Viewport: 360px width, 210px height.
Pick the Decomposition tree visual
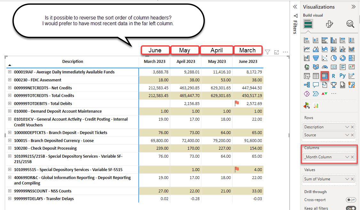click(307, 85)
